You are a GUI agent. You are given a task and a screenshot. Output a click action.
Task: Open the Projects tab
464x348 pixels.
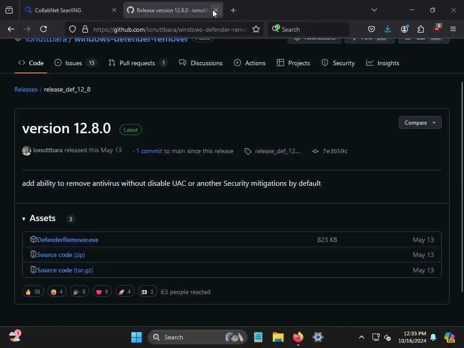[293, 63]
